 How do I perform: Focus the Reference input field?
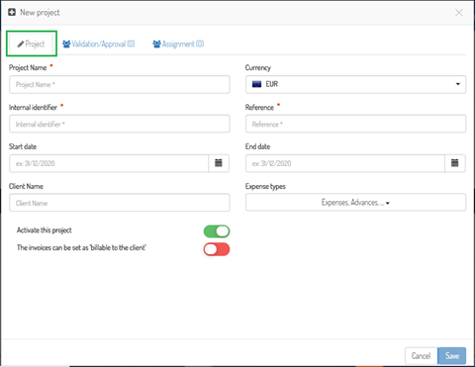(355, 124)
